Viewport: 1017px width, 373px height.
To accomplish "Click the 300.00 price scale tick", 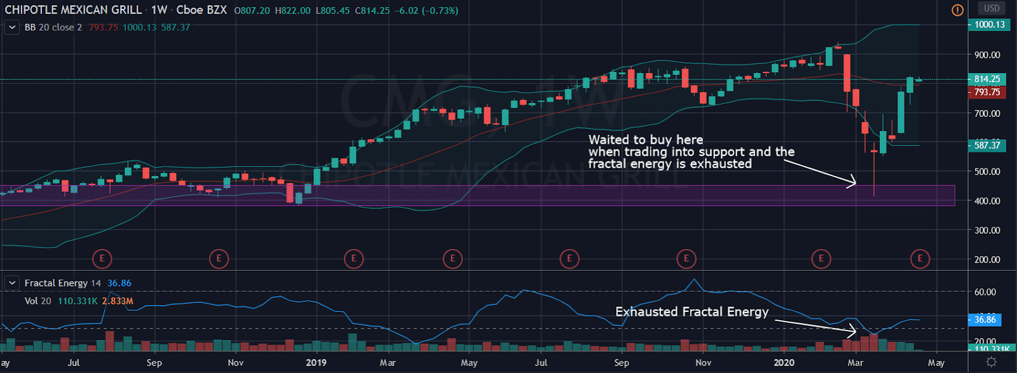I will [987, 230].
